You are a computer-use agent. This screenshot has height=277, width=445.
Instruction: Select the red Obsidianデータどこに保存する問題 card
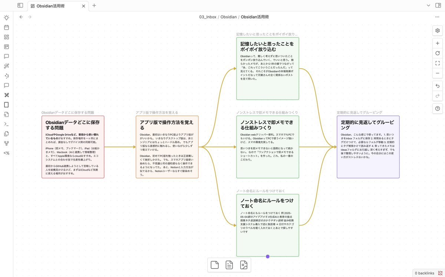click(x=73, y=147)
